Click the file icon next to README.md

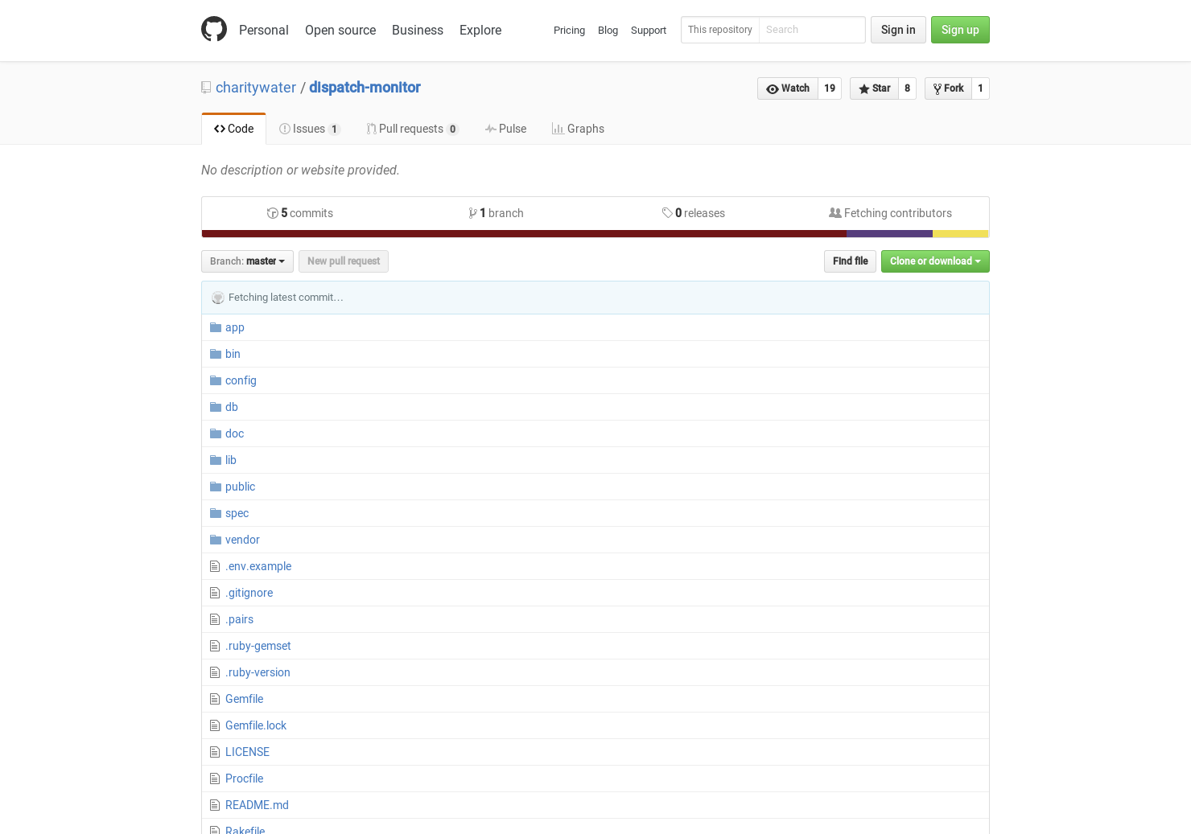pos(215,805)
